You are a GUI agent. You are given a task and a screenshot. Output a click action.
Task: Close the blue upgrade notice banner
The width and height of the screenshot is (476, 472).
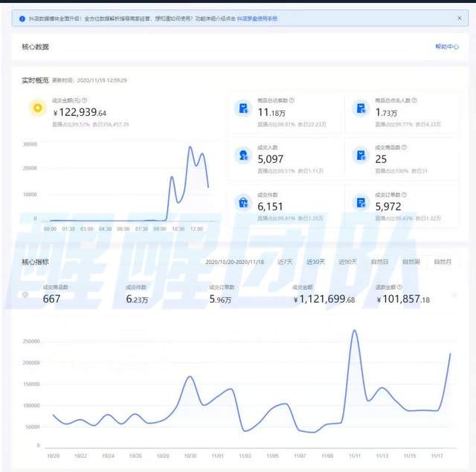(459, 19)
